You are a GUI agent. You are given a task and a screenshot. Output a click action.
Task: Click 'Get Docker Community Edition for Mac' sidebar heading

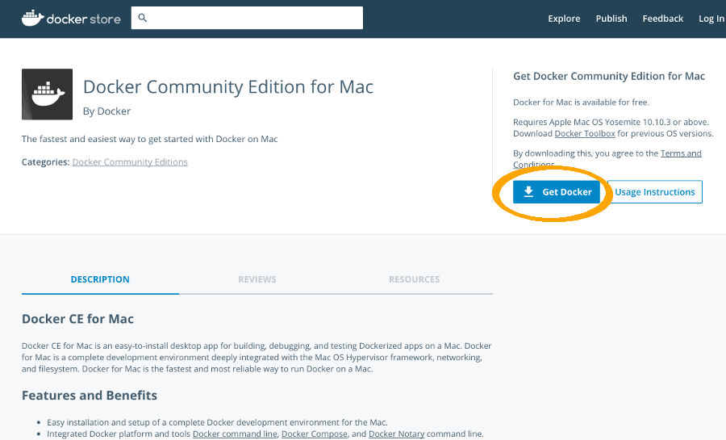point(609,76)
